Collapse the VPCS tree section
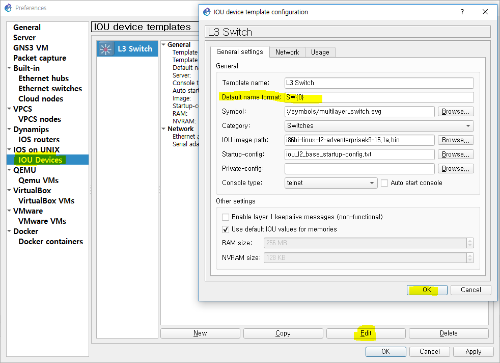Viewport: 500px width, 363px height. [x=9, y=109]
